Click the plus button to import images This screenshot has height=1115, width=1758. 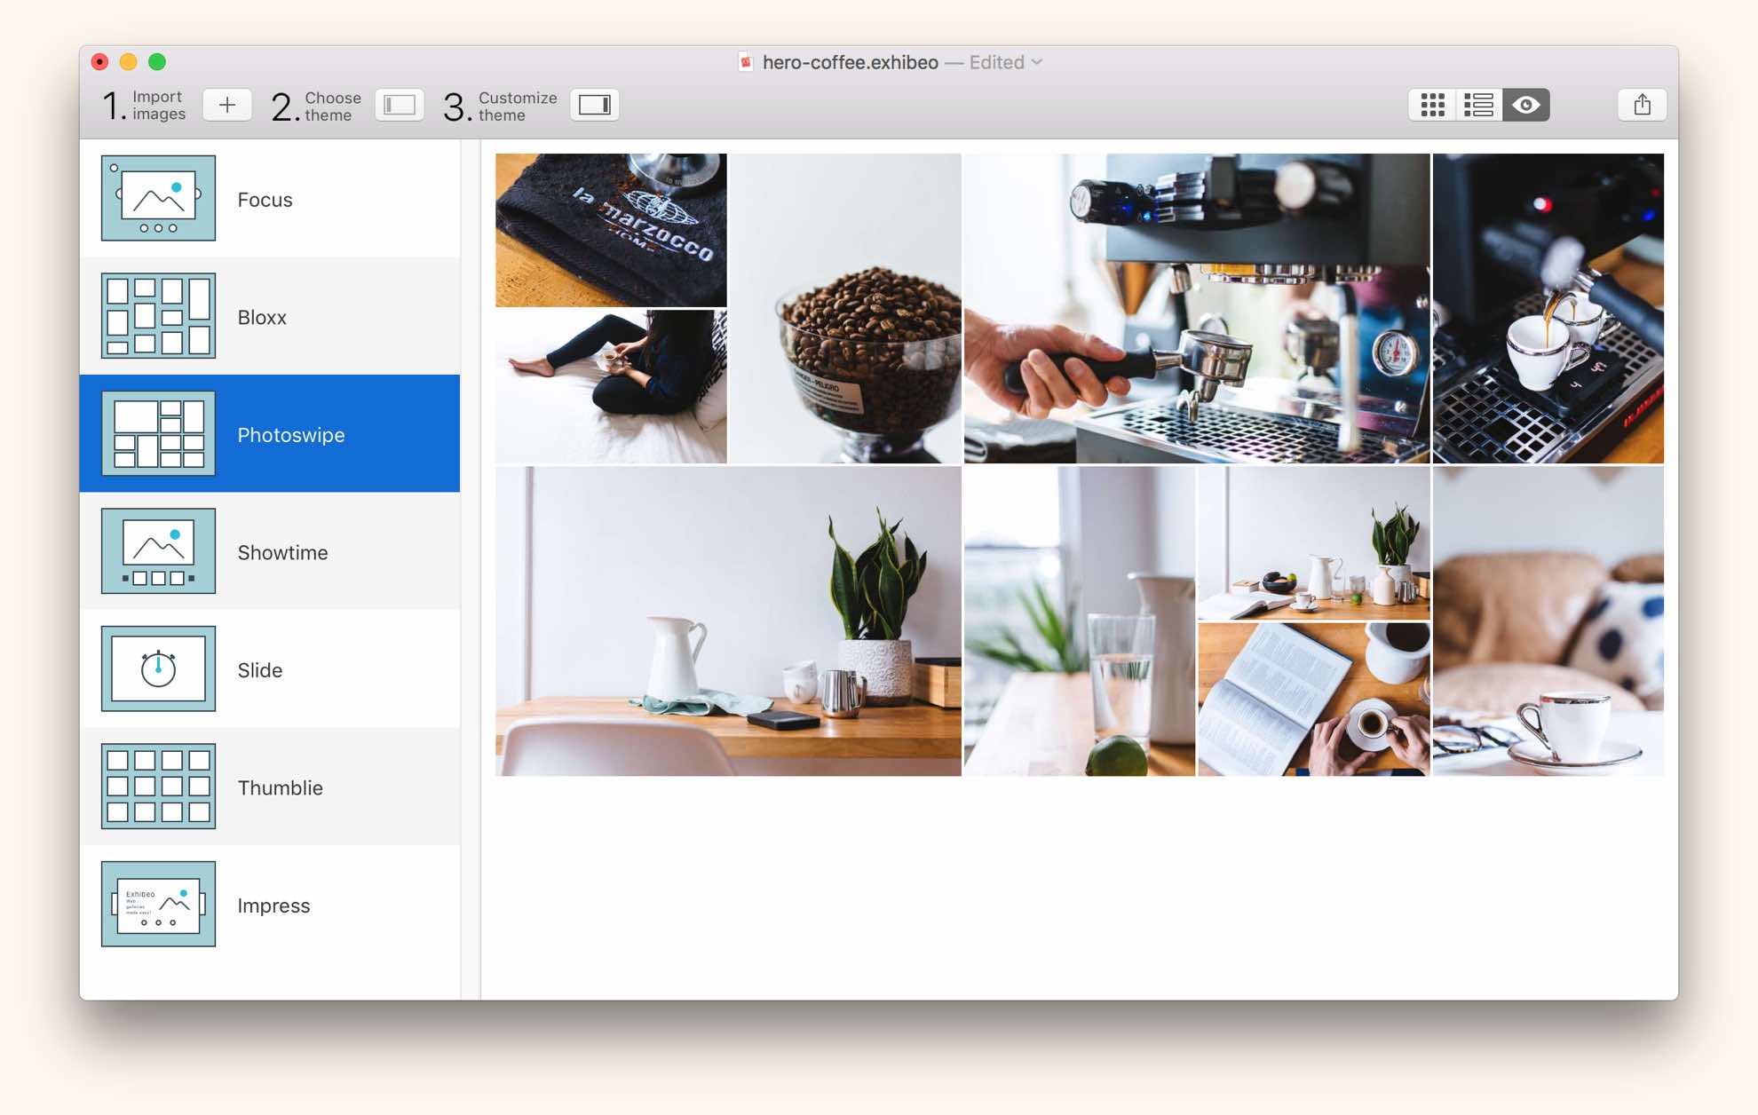[x=226, y=105]
